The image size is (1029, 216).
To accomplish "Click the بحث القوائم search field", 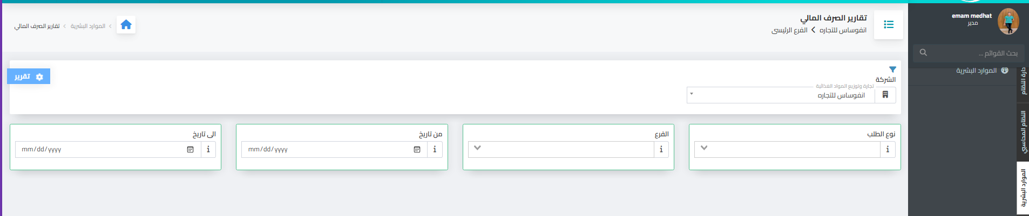I will pos(969,53).
